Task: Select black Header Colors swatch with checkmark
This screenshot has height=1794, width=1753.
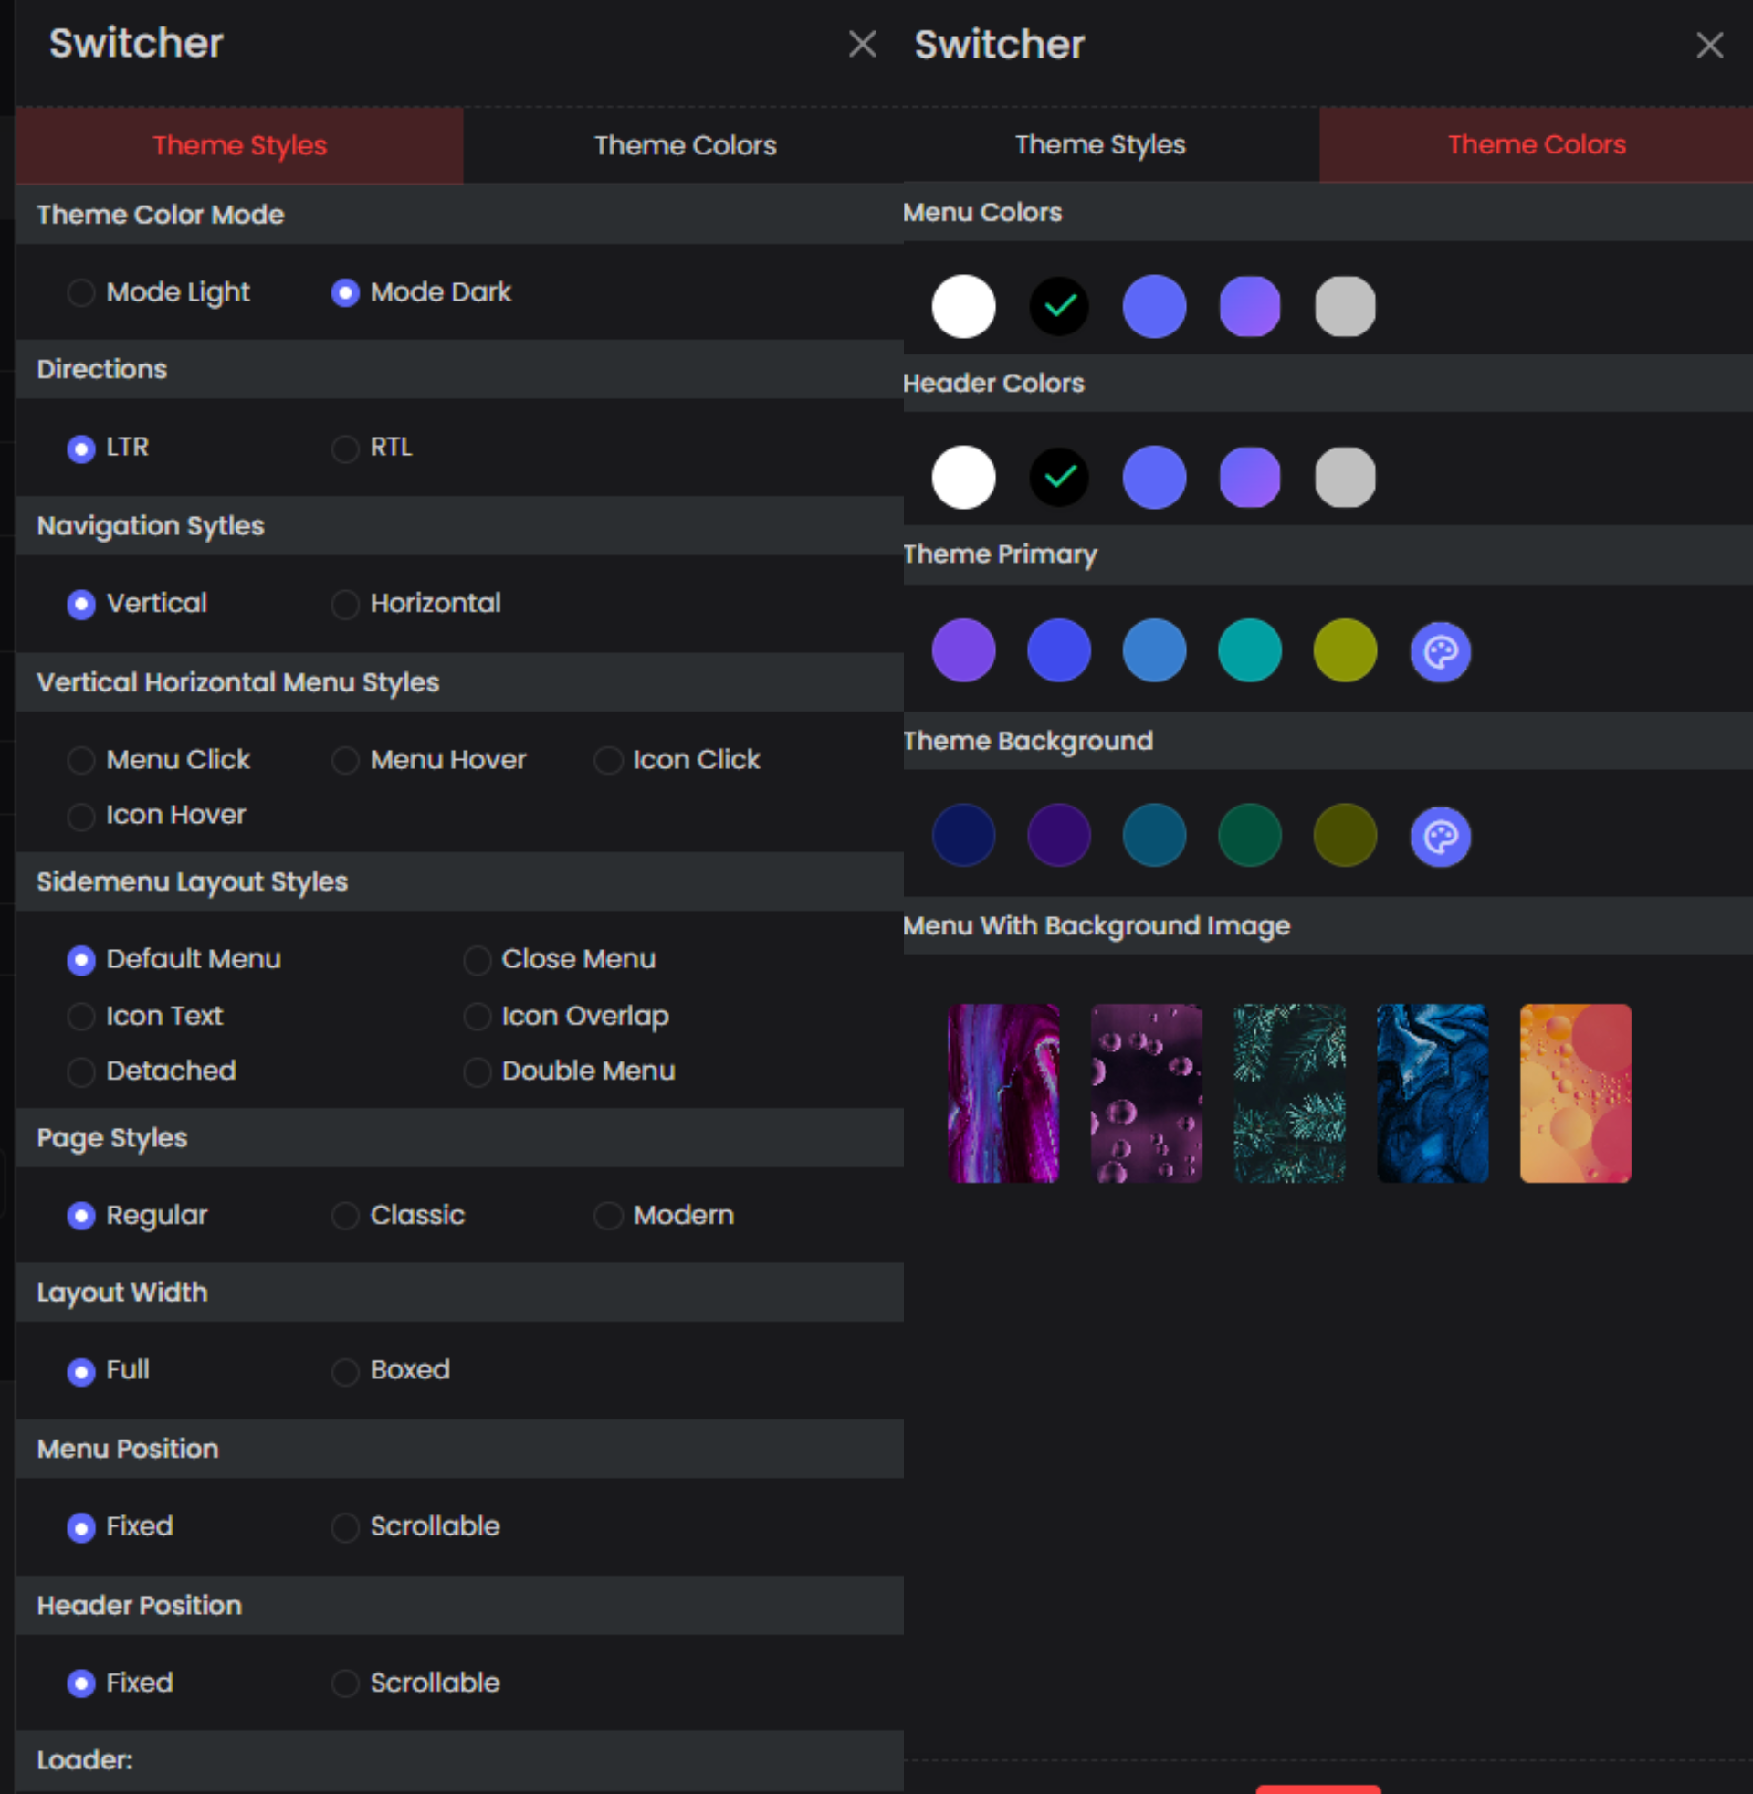Action: click(x=1059, y=477)
